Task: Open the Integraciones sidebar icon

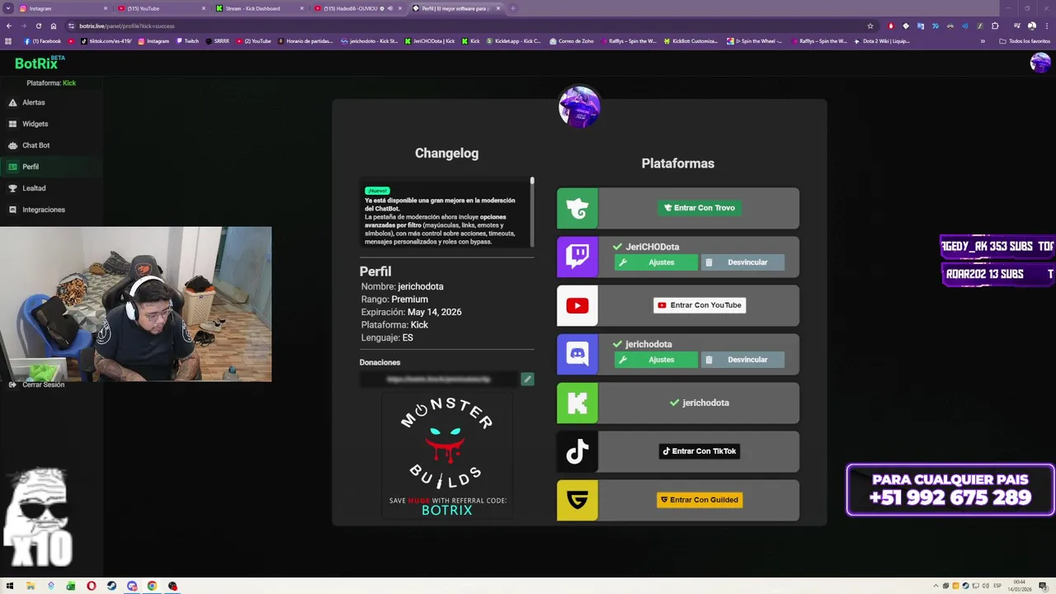Action: point(13,210)
